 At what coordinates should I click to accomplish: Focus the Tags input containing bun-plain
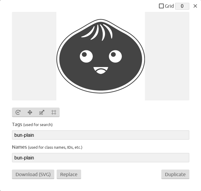(101, 135)
